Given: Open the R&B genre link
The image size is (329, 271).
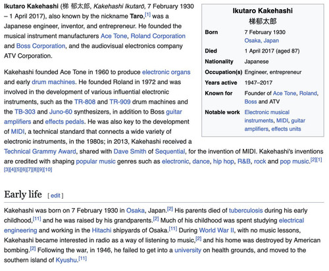Looking at the screenshot, I should (244, 161).
